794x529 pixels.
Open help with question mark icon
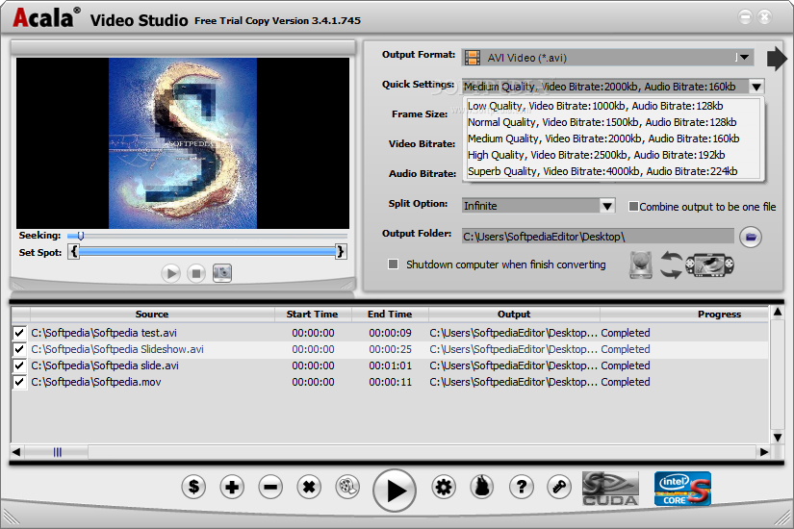[521, 487]
